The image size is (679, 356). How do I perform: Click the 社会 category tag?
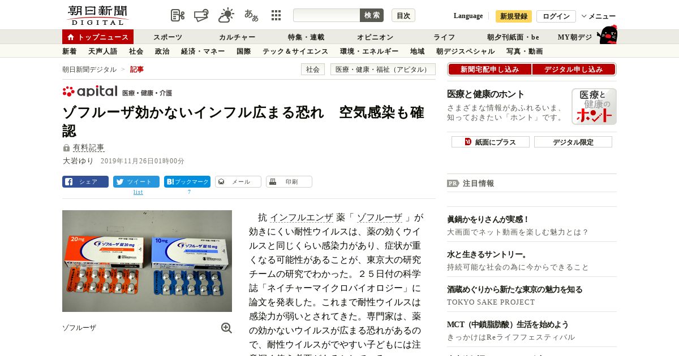pyautogui.click(x=313, y=70)
